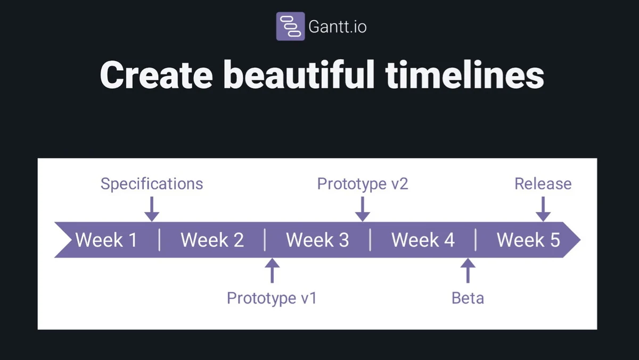This screenshot has height=360, width=639.
Task: Select the Week 5 timeline segment
Action: [x=528, y=240]
